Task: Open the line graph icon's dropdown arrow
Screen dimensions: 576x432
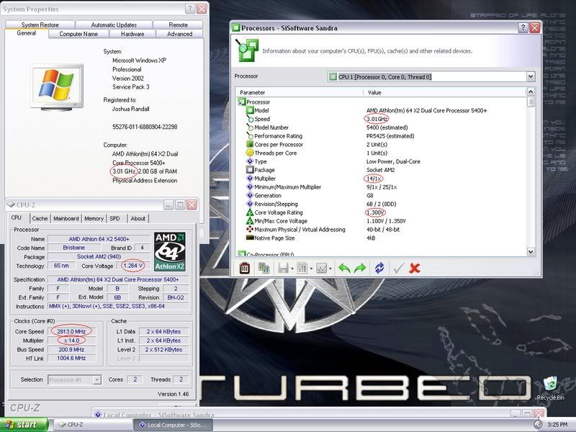Action: pos(330,269)
